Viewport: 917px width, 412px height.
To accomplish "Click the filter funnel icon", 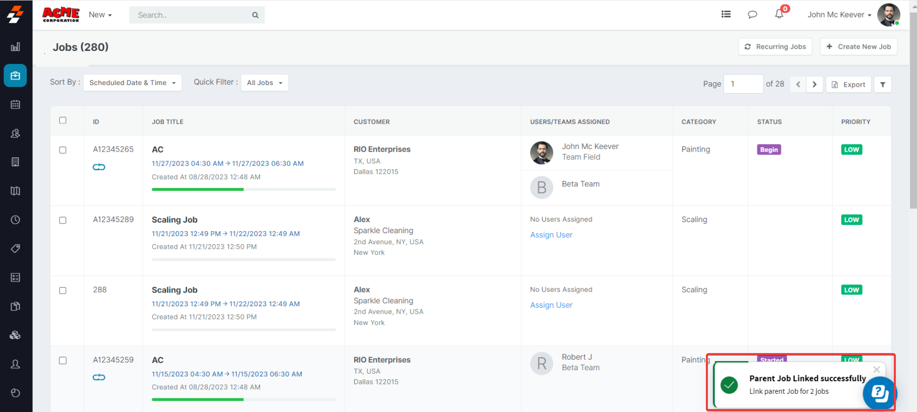I will 883,85.
